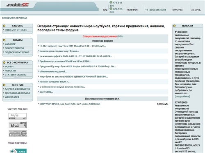
Task: Click the СКАЧАТЬ panel yellow circle icon
Action: 4,26
